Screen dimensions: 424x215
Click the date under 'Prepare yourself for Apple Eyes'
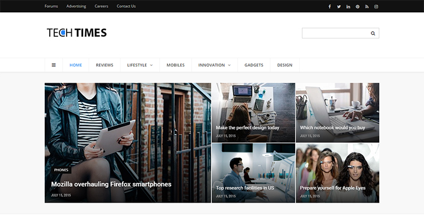pyautogui.click(x=310, y=196)
